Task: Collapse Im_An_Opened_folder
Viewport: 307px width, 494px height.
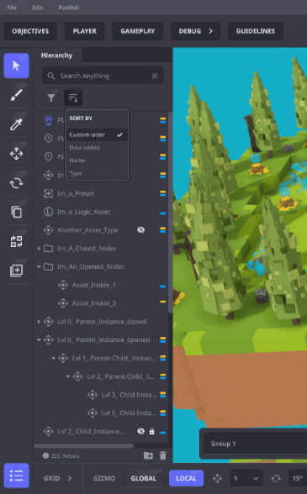Action: coord(39,266)
